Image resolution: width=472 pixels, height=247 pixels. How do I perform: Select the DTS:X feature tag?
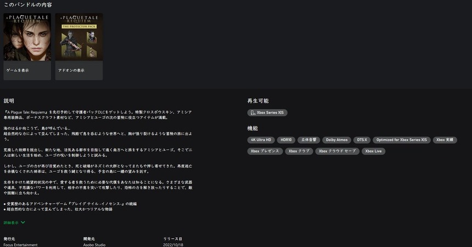362,140
